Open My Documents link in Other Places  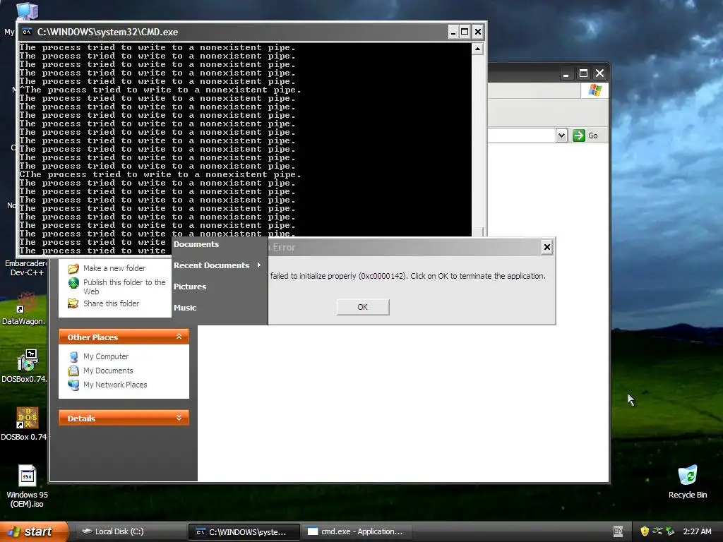click(x=108, y=371)
